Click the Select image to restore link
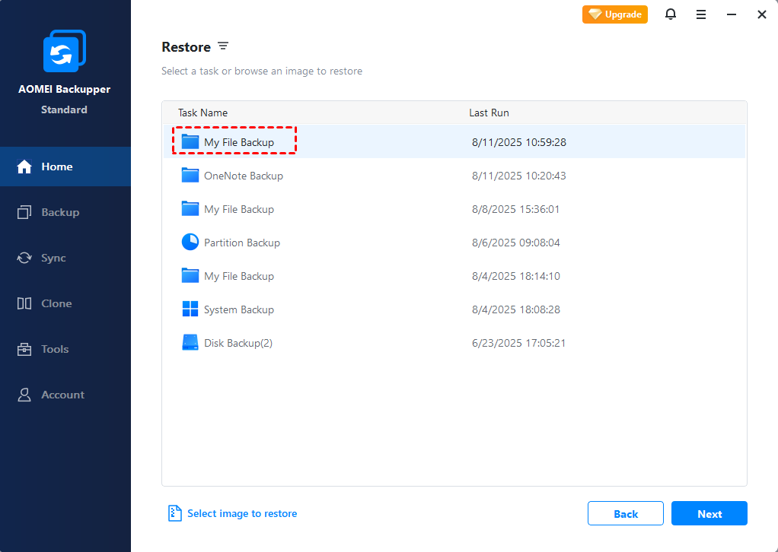Viewport: 778px width, 552px height. (x=242, y=513)
